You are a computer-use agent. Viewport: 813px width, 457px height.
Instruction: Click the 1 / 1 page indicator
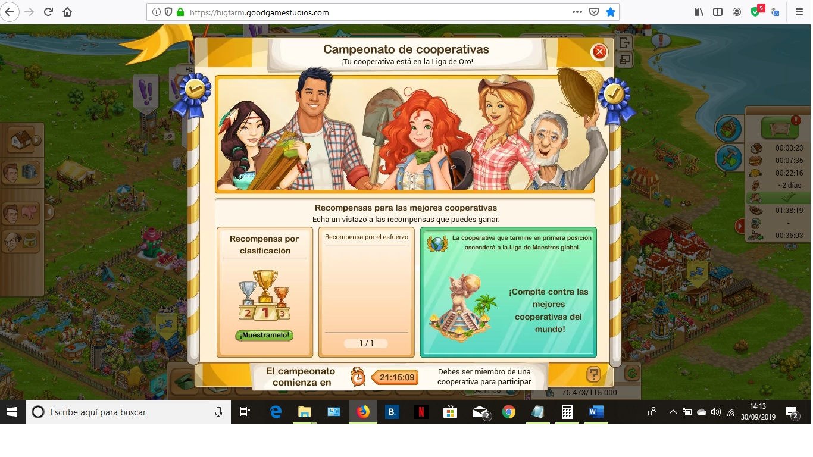coord(366,343)
